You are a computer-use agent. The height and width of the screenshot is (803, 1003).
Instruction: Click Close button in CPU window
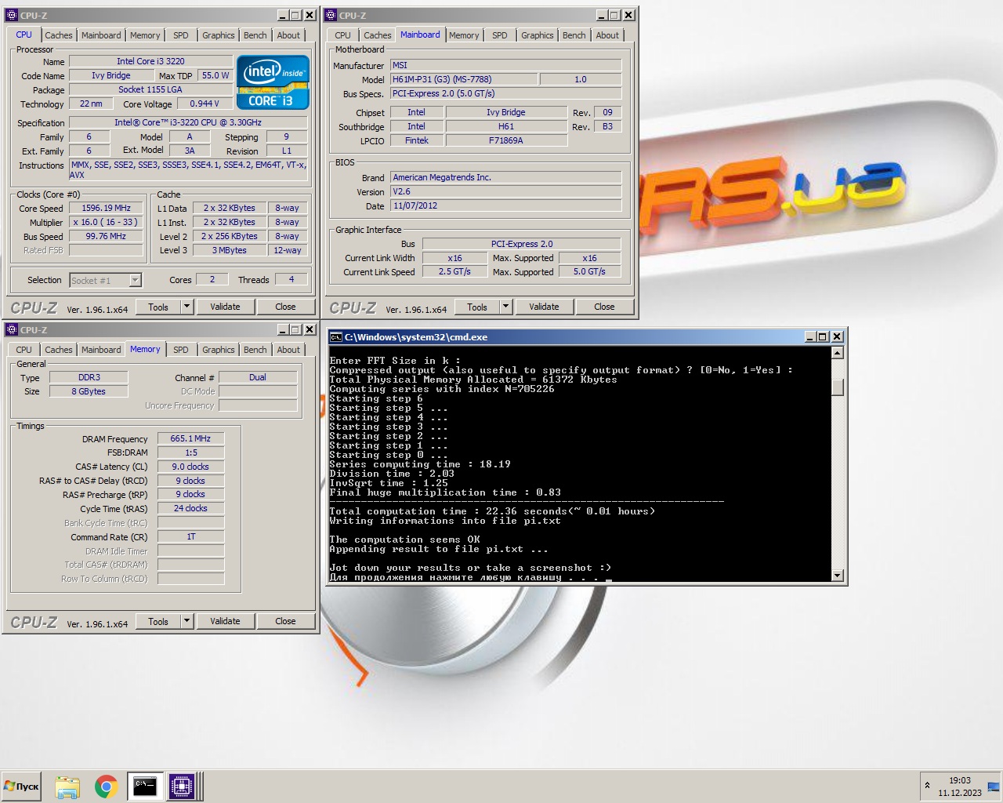coord(285,307)
